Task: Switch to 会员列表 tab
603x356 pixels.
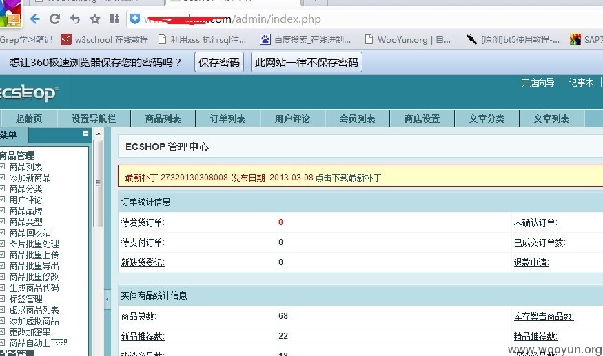Action: click(357, 118)
